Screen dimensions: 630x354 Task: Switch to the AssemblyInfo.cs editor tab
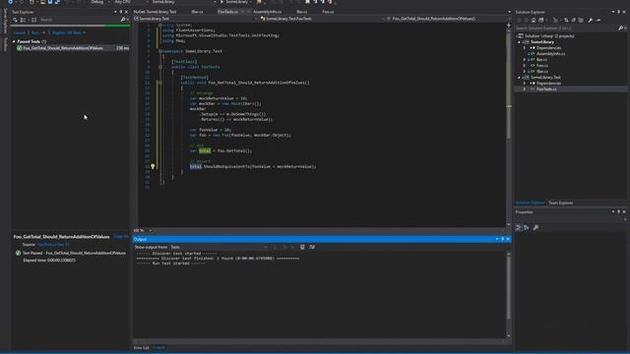click(268, 12)
